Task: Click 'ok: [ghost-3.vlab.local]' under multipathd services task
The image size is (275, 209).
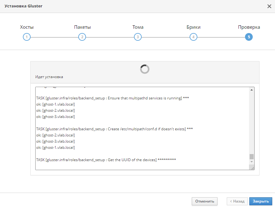Action: tap(55, 117)
